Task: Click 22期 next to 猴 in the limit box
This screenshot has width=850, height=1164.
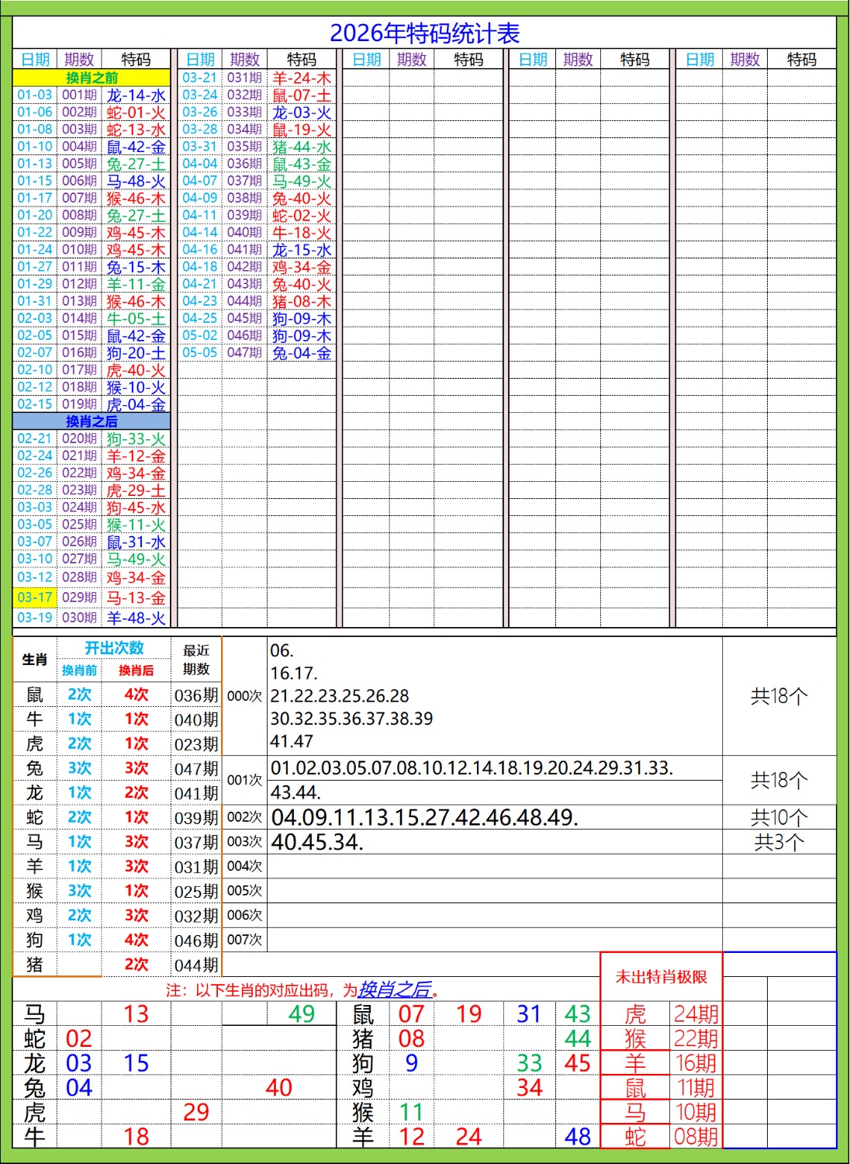Action: [696, 1038]
